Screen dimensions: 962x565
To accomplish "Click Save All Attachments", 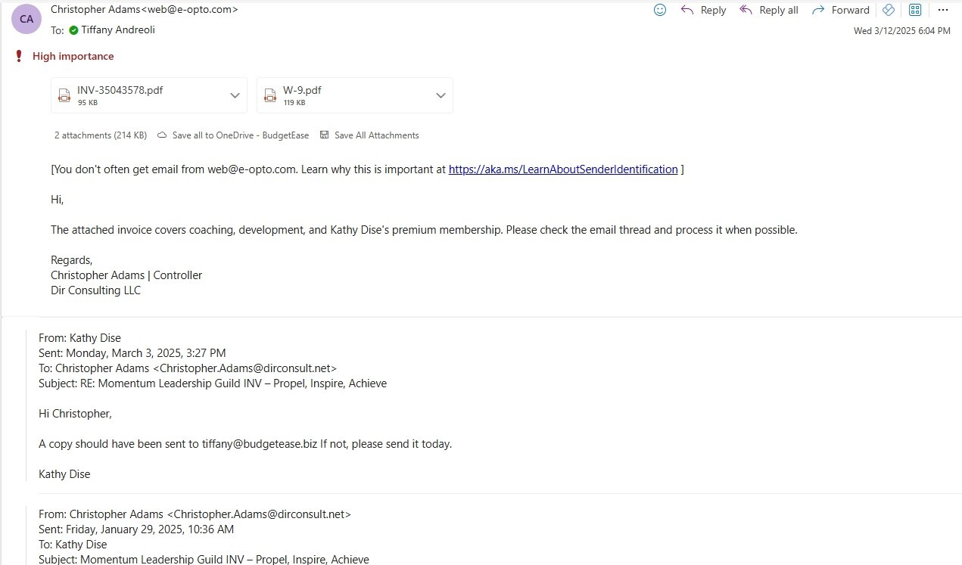I will 369,135.
